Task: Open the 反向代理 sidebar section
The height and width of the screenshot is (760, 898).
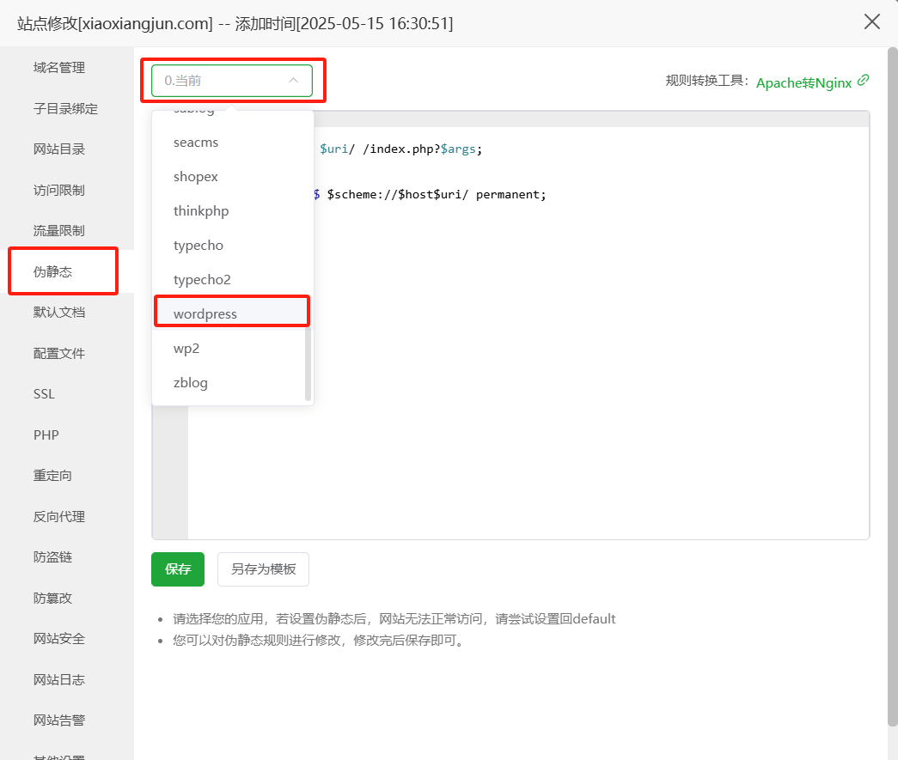Action: coord(59,517)
